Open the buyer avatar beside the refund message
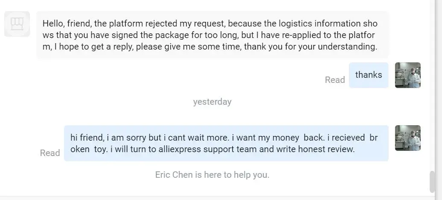 tap(407, 138)
